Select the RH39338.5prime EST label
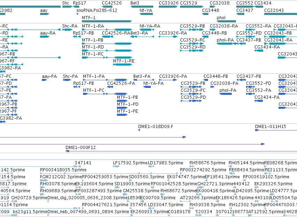Image resolution: width=297 pixels, height=217 pixels. pyautogui.click(x=207, y=205)
